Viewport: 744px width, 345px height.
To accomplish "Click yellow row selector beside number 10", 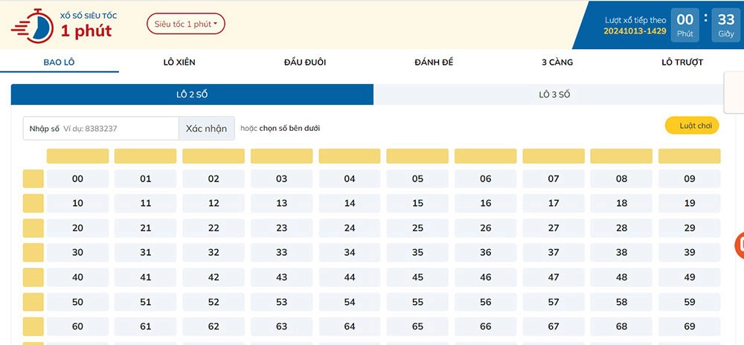I will tap(33, 203).
